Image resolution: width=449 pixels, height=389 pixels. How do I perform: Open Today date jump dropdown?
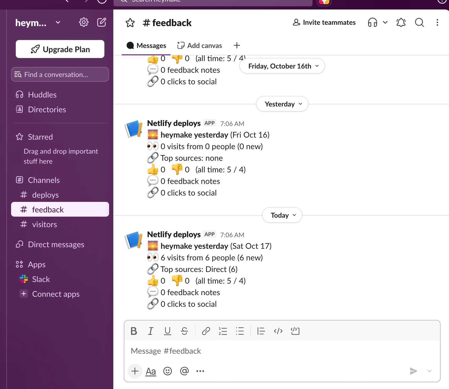point(282,215)
